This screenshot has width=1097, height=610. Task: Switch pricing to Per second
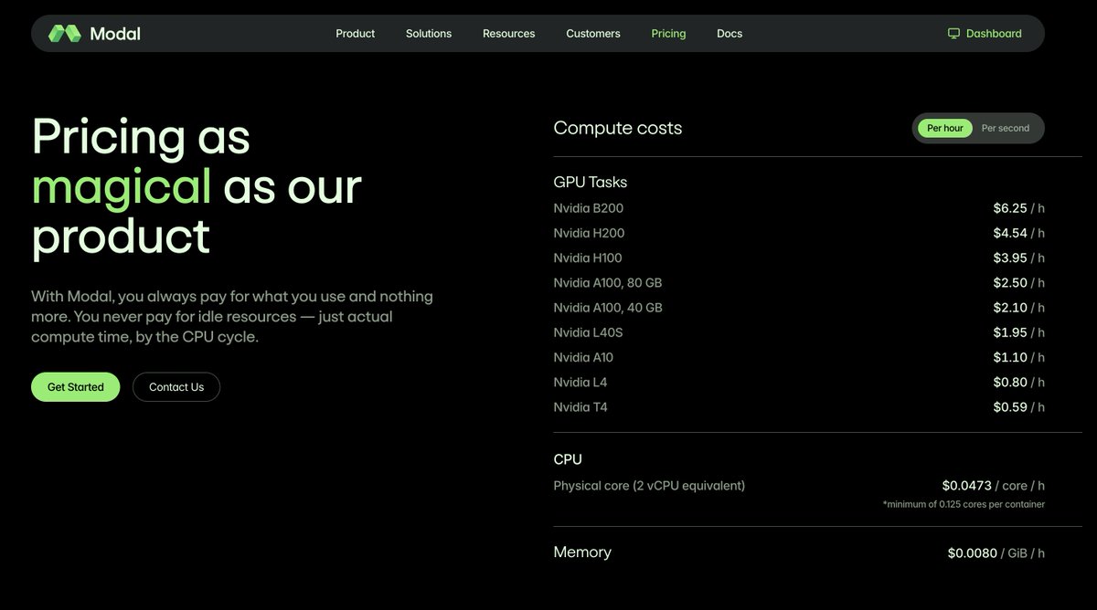tap(1006, 129)
